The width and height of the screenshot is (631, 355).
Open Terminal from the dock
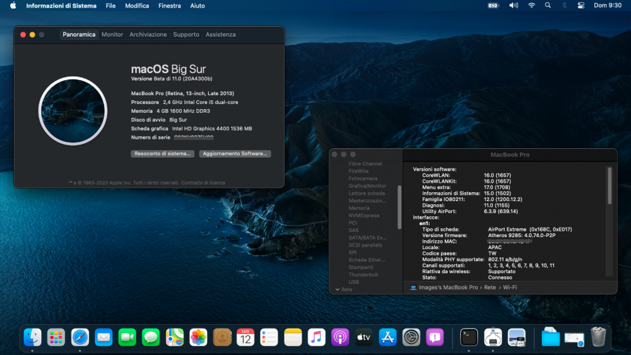(x=469, y=337)
